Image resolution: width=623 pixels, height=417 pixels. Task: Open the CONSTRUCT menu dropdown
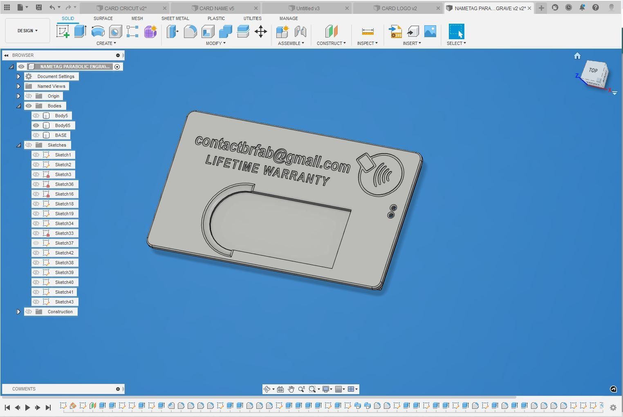point(331,43)
